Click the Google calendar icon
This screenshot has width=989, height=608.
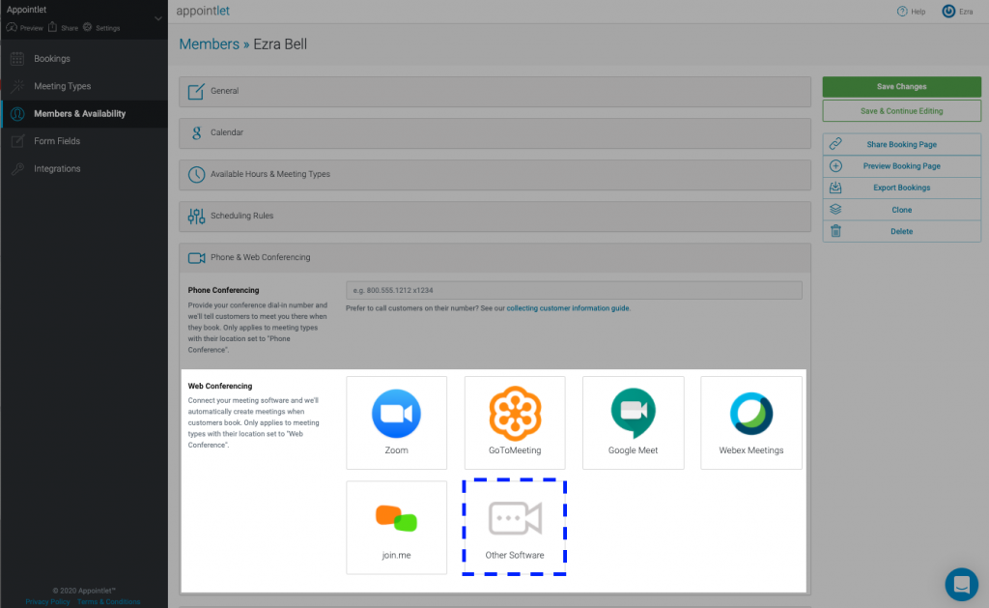click(196, 132)
